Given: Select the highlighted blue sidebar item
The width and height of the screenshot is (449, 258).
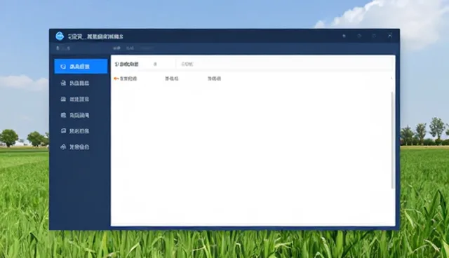Looking at the screenshot, I should (x=81, y=67).
